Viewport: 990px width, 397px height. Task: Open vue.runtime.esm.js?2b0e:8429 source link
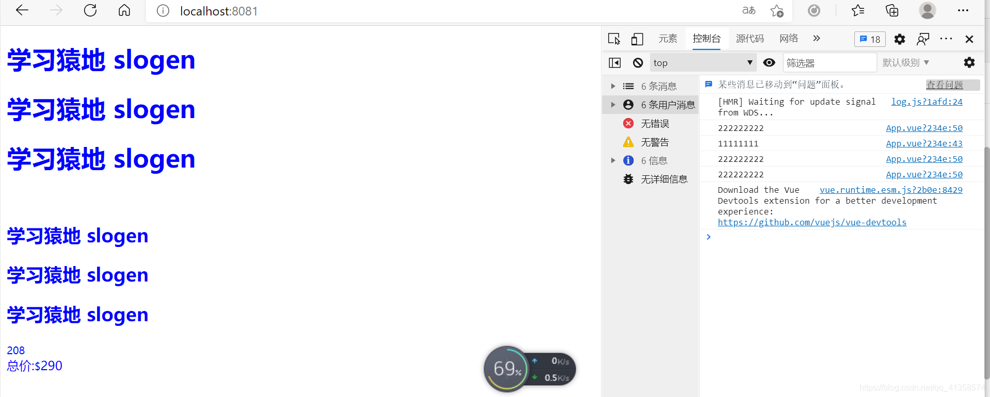pyautogui.click(x=891, y=190)
